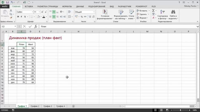Toggle bottom vertical alignment
This screenshot has width=200, height=112.
57,12
